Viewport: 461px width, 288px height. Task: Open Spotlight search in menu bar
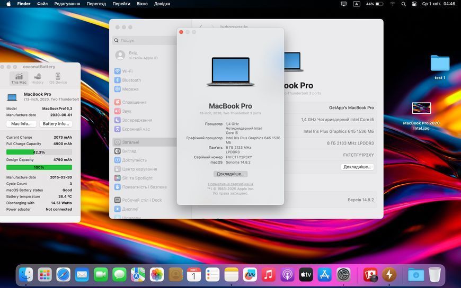click(x=403, y=4)
